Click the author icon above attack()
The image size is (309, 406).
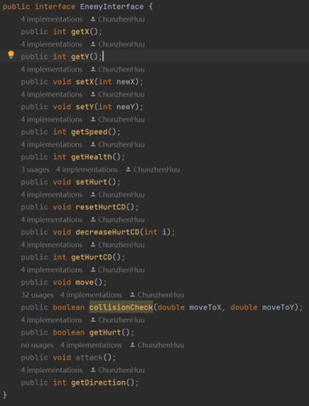point(132,345)
